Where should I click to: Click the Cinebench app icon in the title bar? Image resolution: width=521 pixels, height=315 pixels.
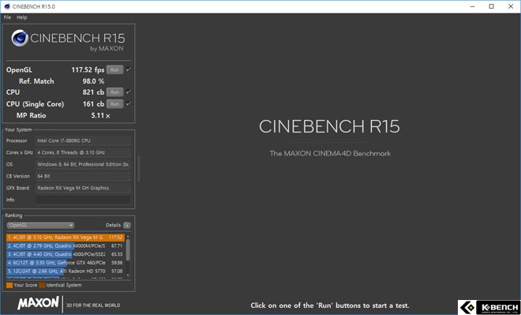(7, 6)
